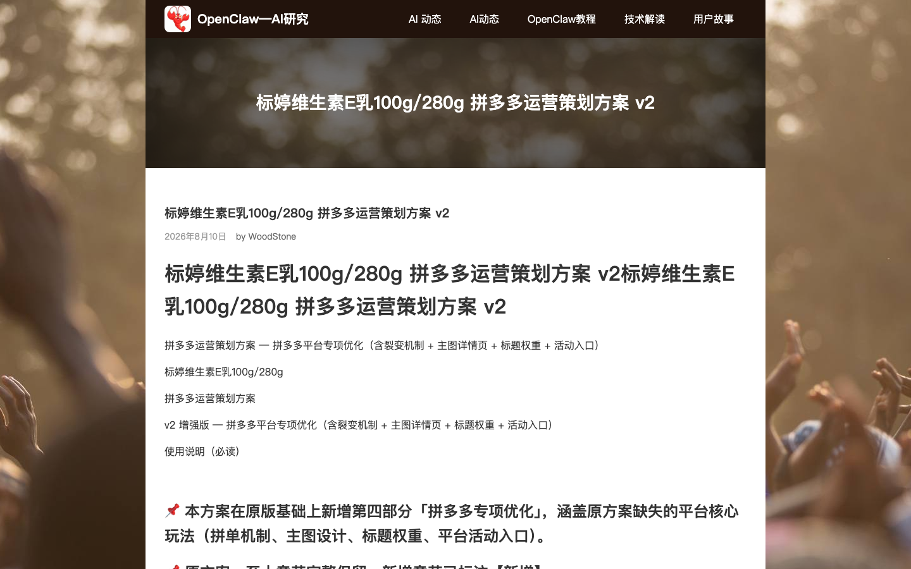
Task: Click the line starting v2 增强版
Action: tap(359, 425)
